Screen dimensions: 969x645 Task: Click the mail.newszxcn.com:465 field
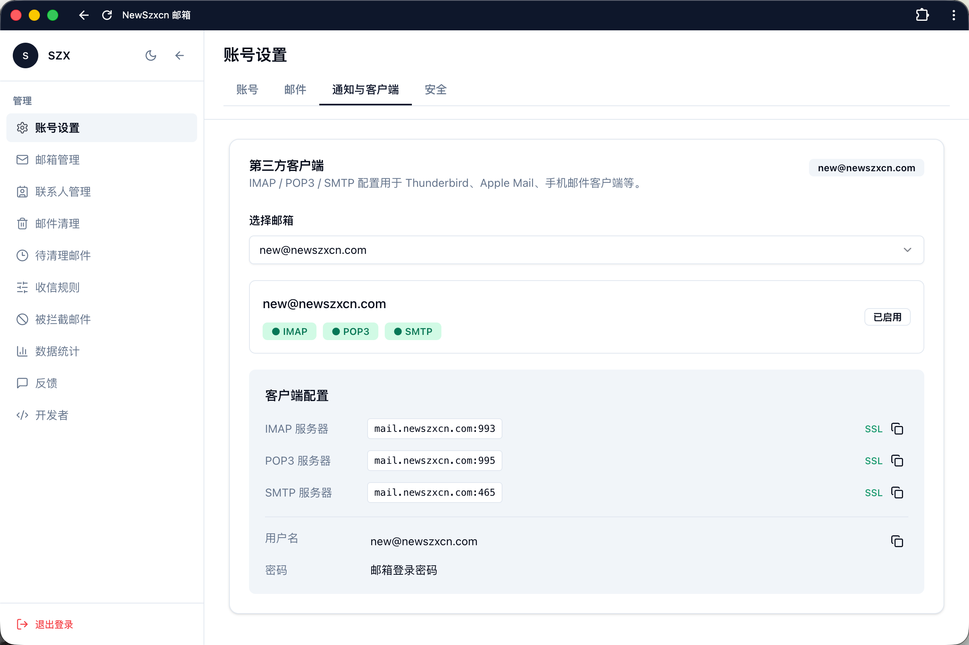click(x=434, y=493)
